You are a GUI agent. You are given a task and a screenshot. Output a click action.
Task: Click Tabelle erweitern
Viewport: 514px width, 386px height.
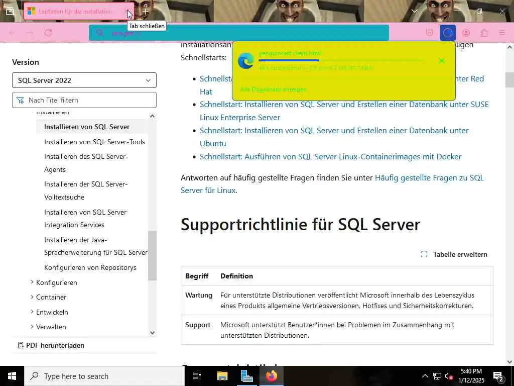coord(454,254)
